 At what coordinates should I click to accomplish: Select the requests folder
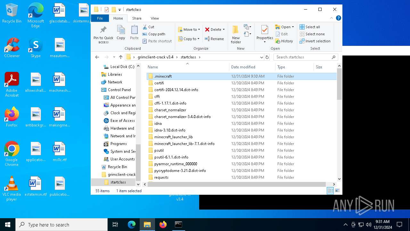click(242, 177)
